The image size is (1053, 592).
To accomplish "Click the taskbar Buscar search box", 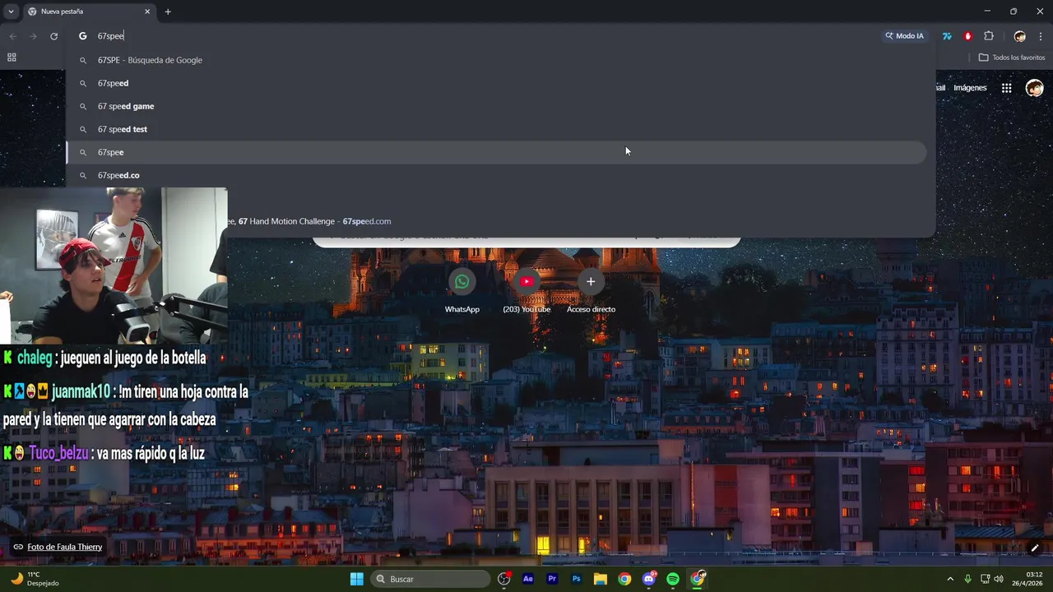I will click(431, 579).
